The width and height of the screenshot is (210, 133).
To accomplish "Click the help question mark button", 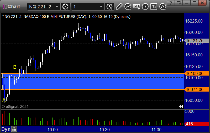I will coord(170,3).
